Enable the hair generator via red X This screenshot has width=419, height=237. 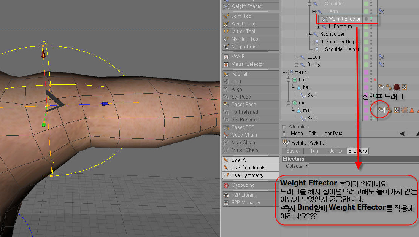(x=375, y=80)
